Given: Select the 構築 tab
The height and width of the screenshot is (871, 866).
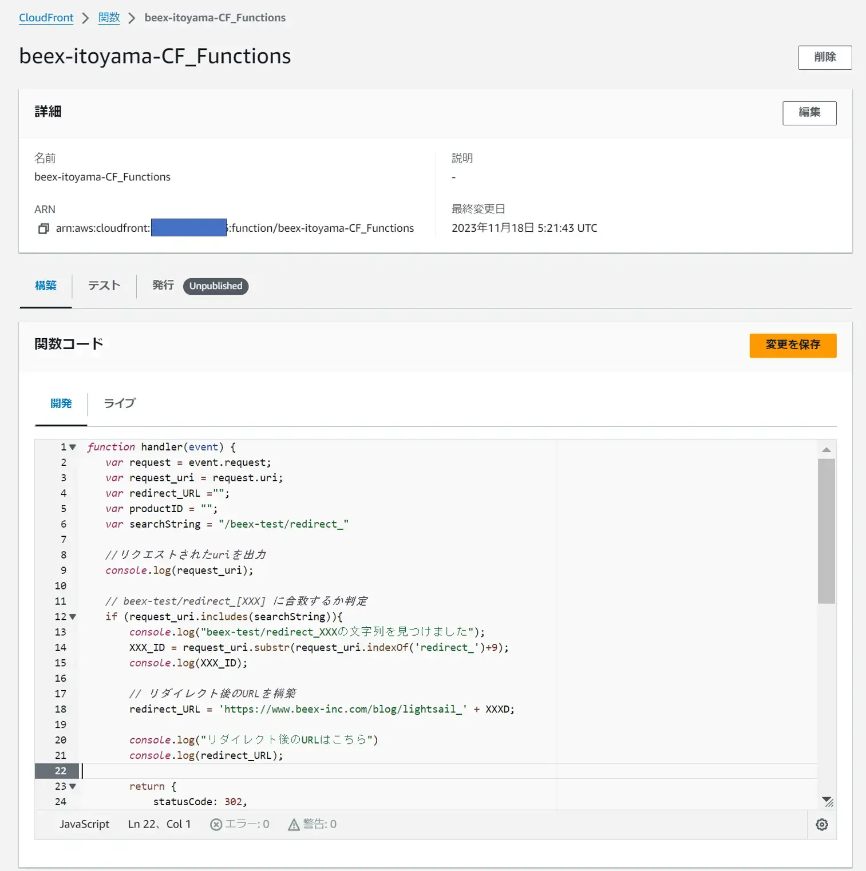Looking at the screenshot, I should coord(46,286).
